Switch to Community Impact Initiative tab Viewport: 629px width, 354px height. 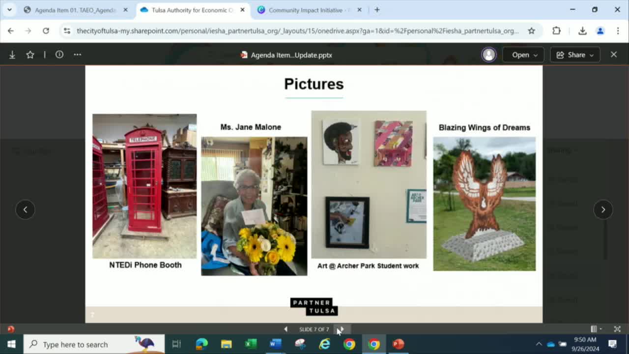309,10
